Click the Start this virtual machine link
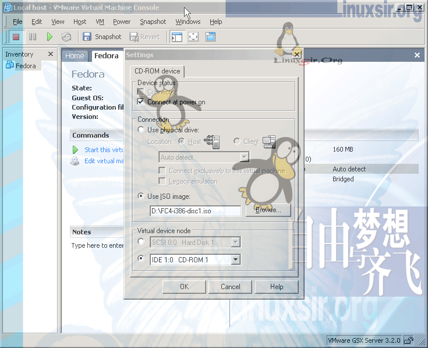 coord(104,150)
